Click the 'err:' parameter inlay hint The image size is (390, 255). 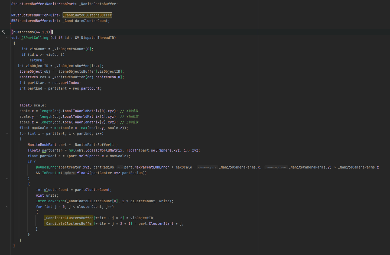click(x=120, y=167)
